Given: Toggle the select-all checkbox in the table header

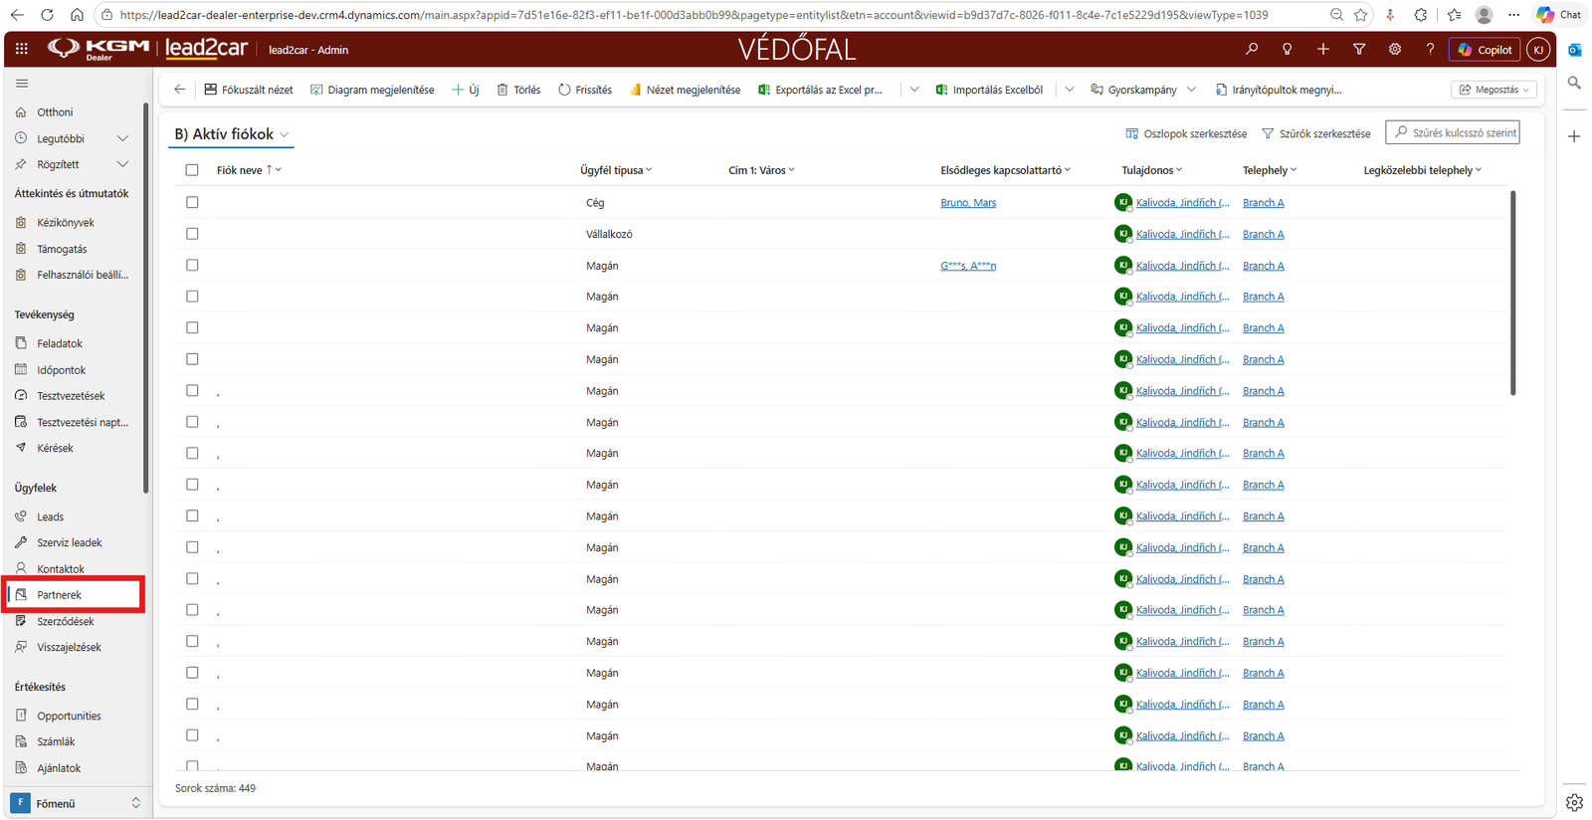Looking at the screenshot, I should point(192,170).
